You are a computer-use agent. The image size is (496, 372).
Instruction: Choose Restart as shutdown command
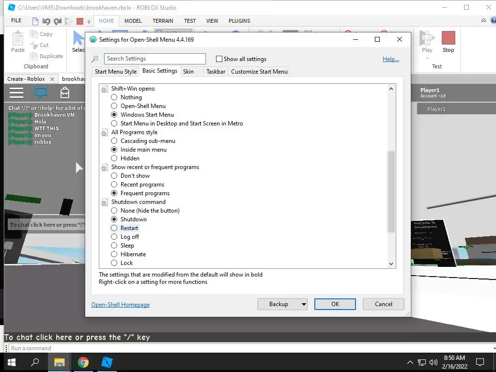(x=114, y=228)
